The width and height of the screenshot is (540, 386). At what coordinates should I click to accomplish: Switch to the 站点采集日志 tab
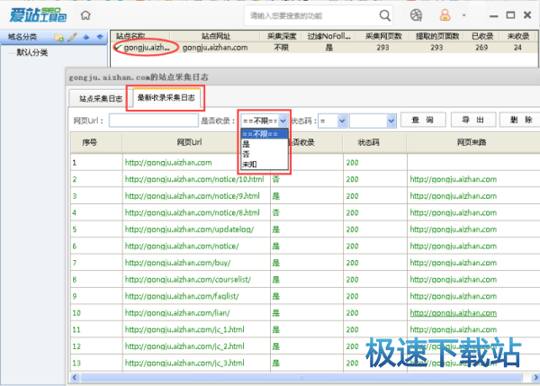(x=101, y=99)
